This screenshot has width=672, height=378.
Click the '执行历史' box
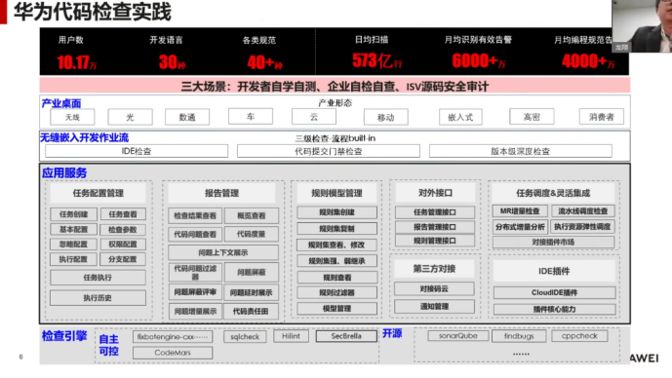point(99,297)
